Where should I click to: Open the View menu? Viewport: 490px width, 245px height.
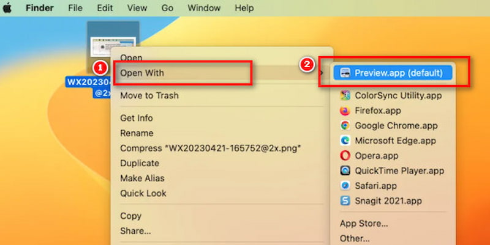click(x=137, y=8)
